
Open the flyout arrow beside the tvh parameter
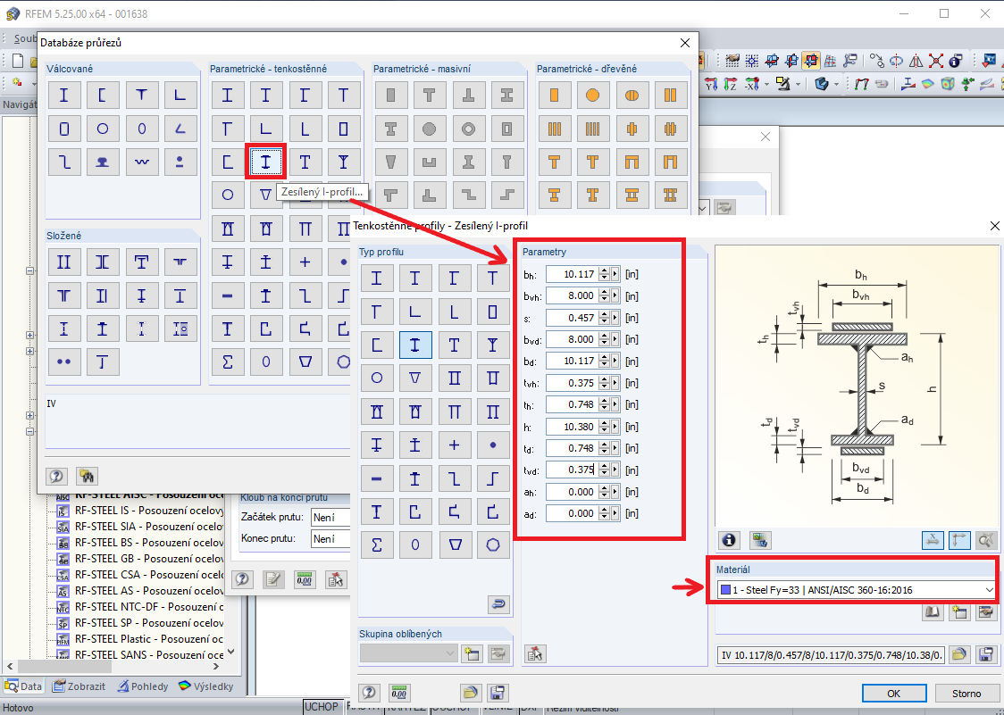coord(615,383)
